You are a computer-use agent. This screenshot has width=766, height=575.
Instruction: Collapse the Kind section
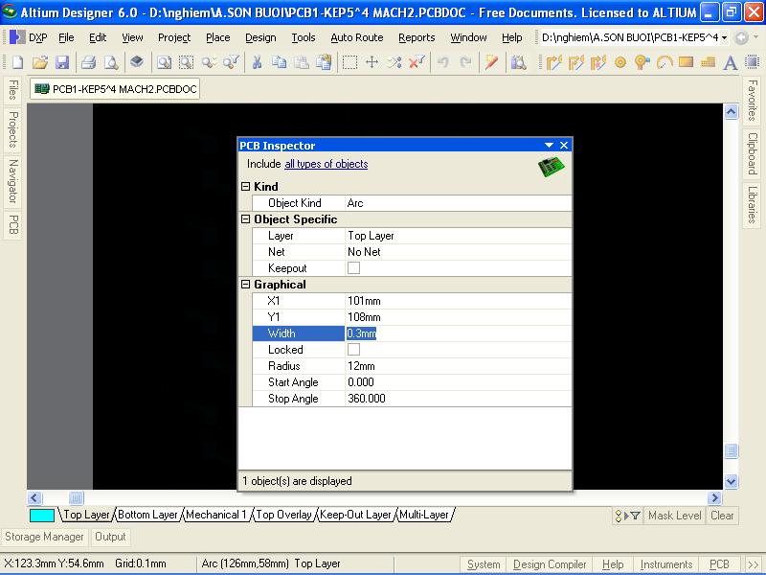tap(246, 187)
